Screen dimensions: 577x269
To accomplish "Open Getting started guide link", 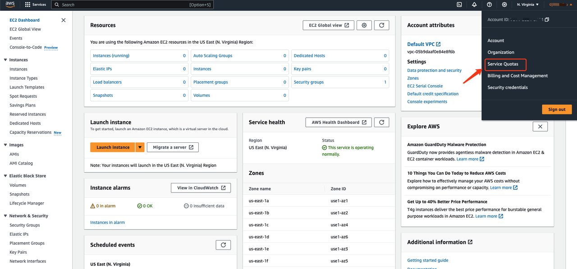I will click(428, 260).
